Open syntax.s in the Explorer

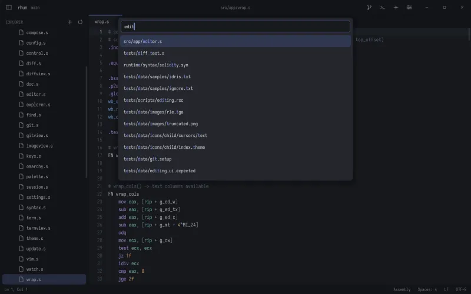(x=44, y=208)
